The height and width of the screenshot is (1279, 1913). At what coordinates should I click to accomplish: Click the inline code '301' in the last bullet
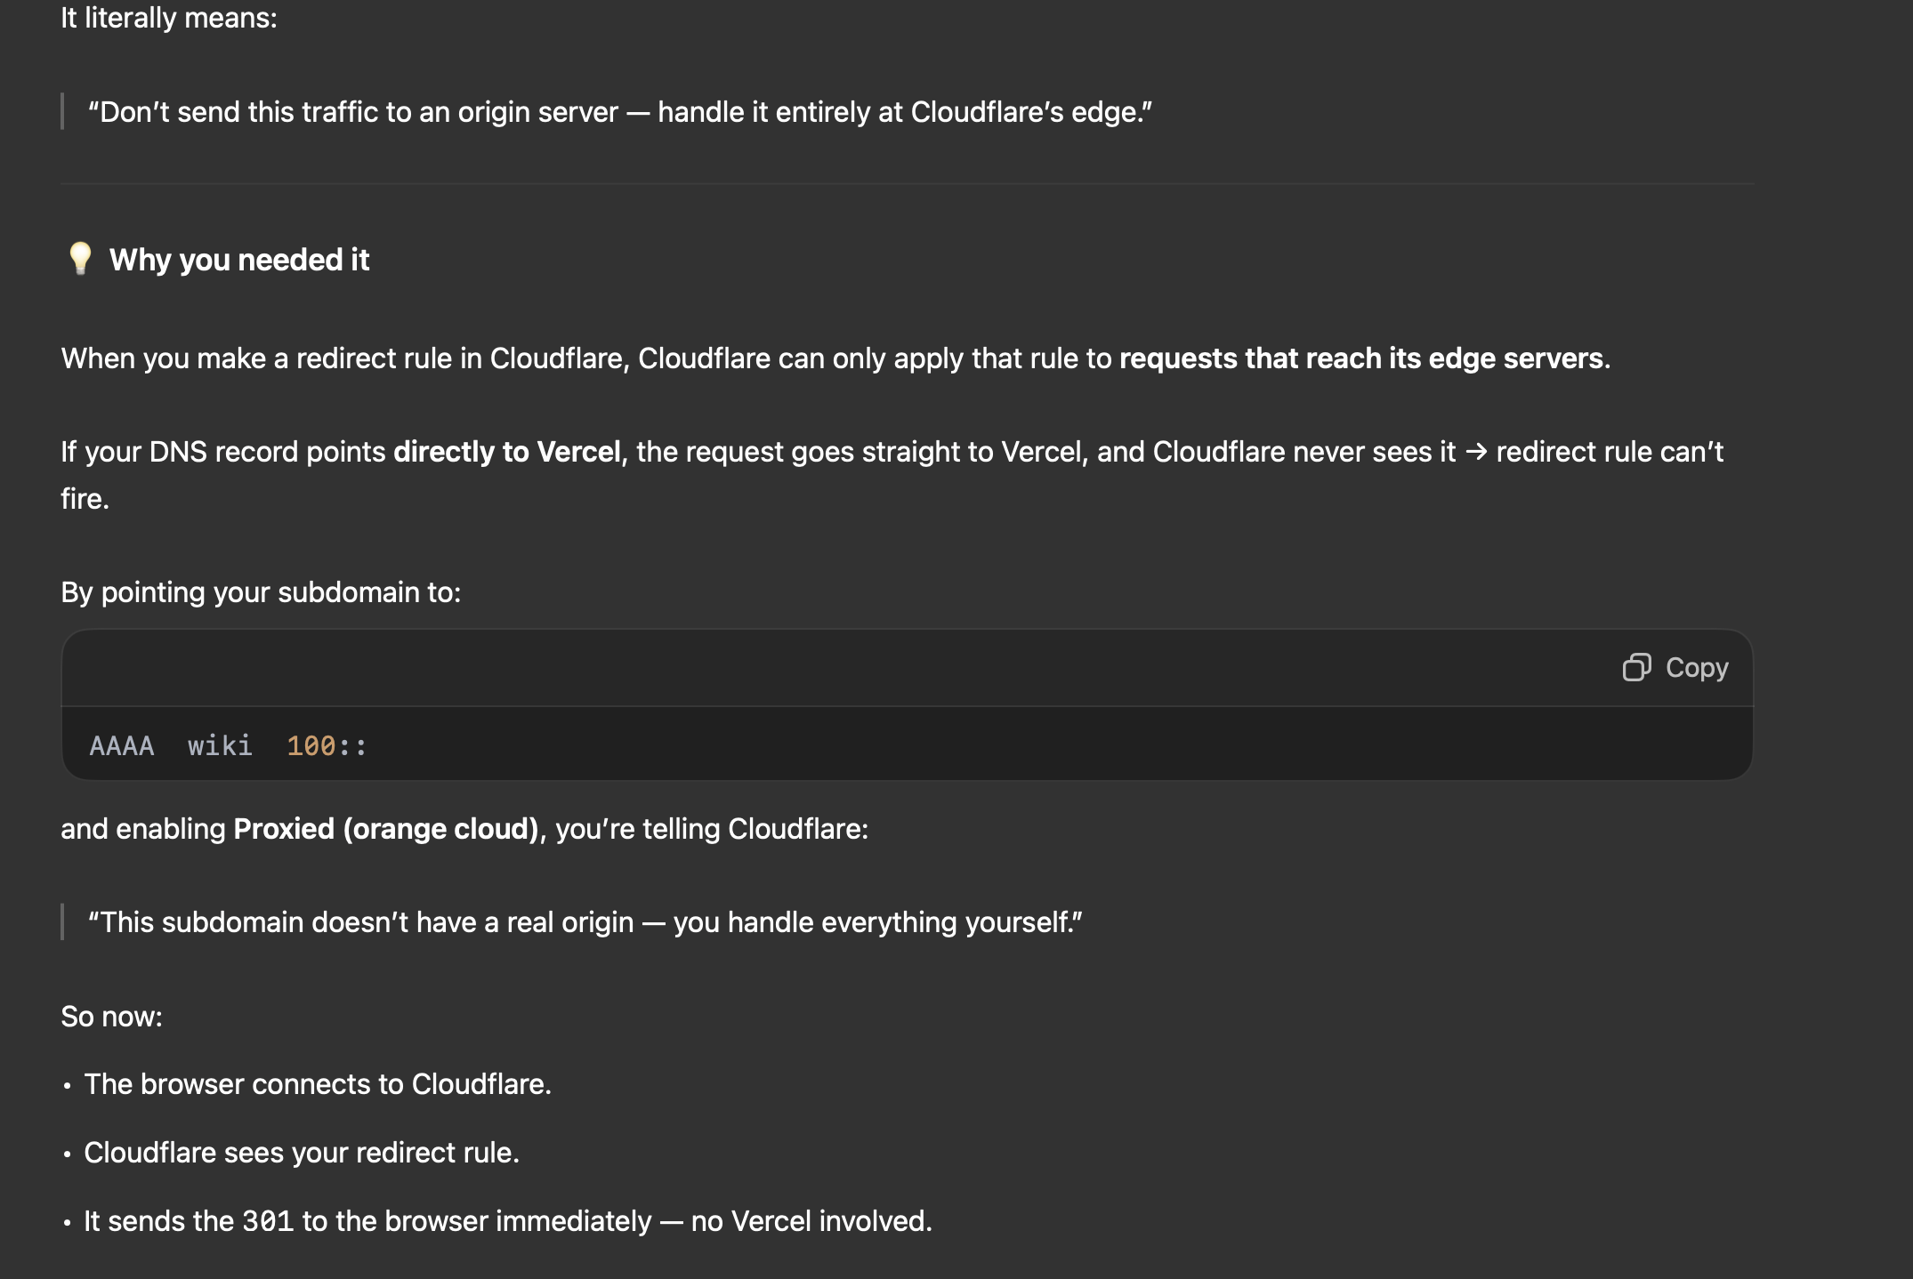tap(268, 1221)
